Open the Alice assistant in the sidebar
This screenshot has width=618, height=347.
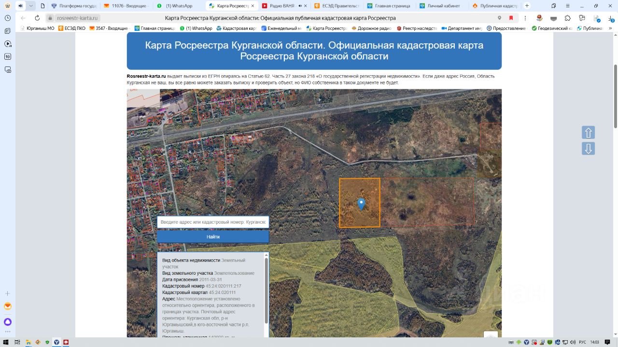pyautogui.click(x=8, y=322)
